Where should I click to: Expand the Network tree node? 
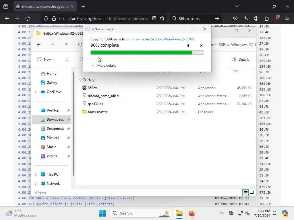click(36, 184)
